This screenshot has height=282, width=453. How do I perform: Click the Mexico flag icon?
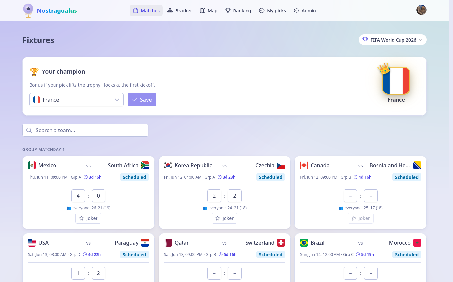32,165
